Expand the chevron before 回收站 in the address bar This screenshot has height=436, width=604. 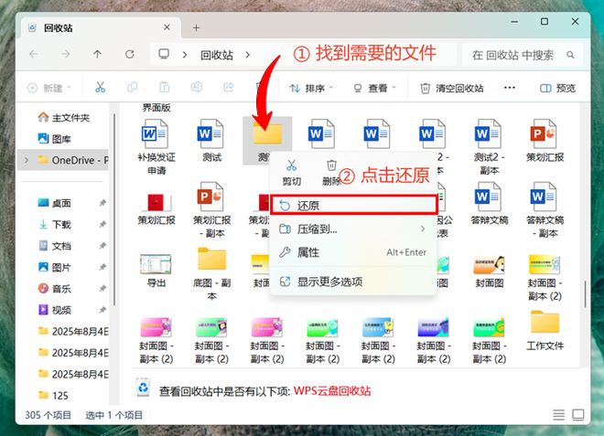pyautogui.click(x=185, y=55)
